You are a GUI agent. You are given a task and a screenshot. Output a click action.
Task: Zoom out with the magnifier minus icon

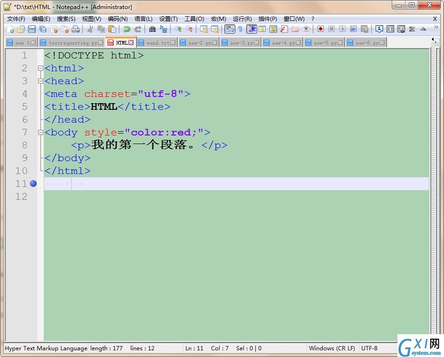[x=189, y=29]
